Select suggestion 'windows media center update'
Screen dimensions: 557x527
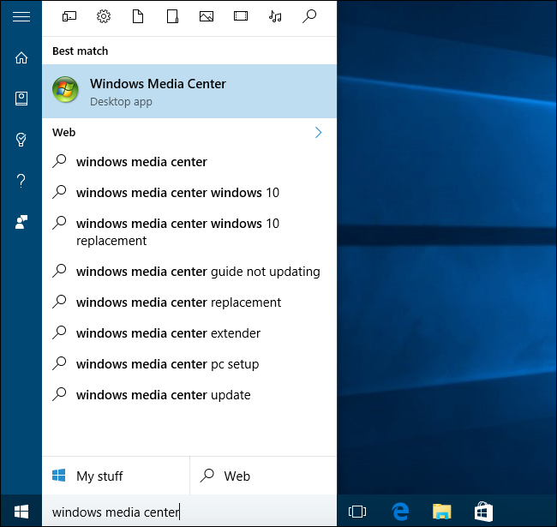point(189,395)
